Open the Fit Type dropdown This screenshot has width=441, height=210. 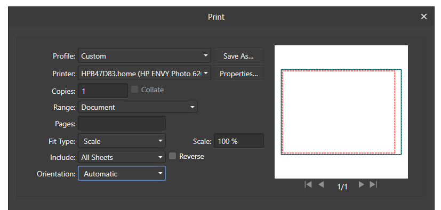122,141
